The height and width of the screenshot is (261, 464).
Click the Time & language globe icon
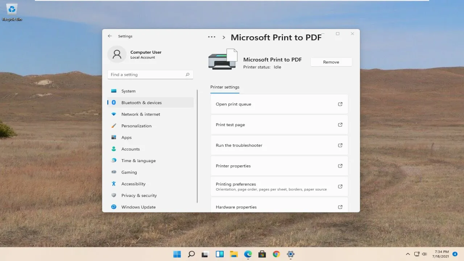pos(114,161)
